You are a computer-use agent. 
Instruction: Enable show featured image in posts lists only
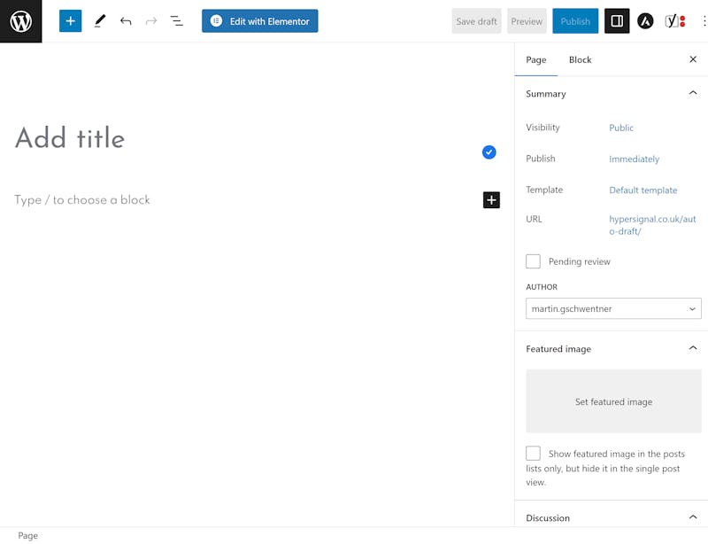pyautogui.click(x=533, y=453)
